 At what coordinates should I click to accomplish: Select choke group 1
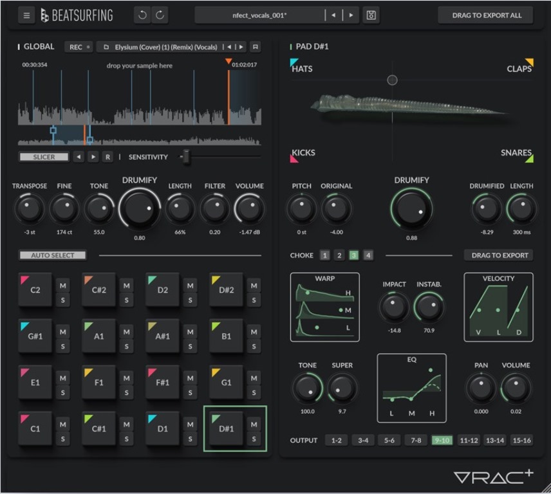coord(324,255)
